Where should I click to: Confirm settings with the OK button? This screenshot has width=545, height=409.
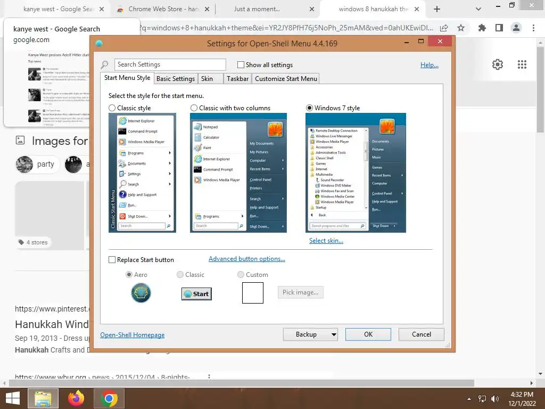(368, 334)
